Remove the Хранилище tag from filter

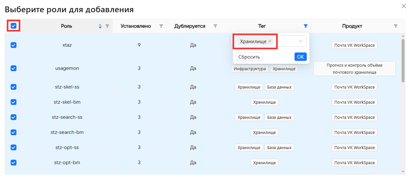coord(270,41)
